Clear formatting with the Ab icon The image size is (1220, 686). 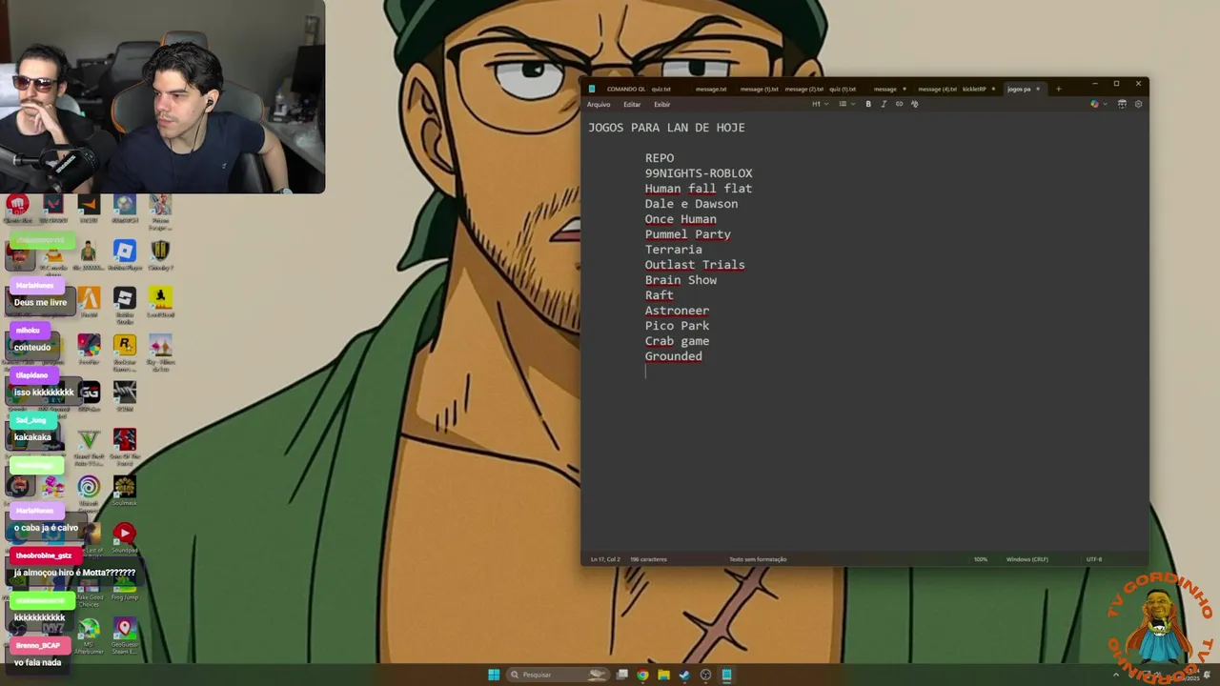tap(914, 104)
